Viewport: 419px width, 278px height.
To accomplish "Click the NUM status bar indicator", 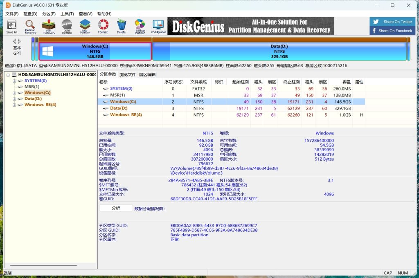I will (x=403, y=273).
